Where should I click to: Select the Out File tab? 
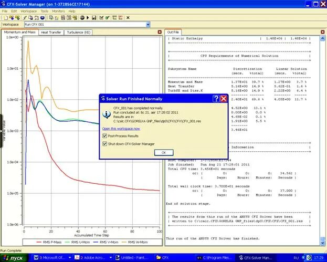point(173,32)
